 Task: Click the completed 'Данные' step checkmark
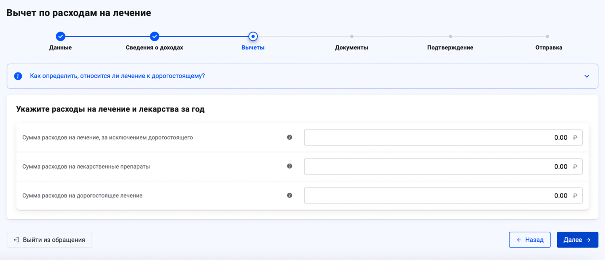pos(60,36)
